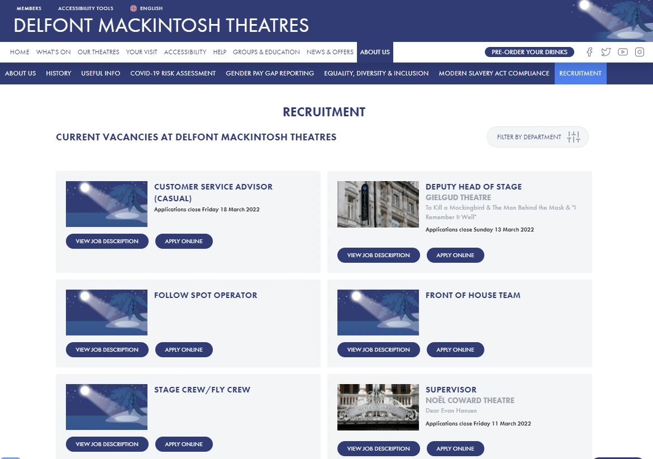The height and width of the screenshot is (459, 653).
Task: Open the Facebook social icon
Action: [589, 52]
